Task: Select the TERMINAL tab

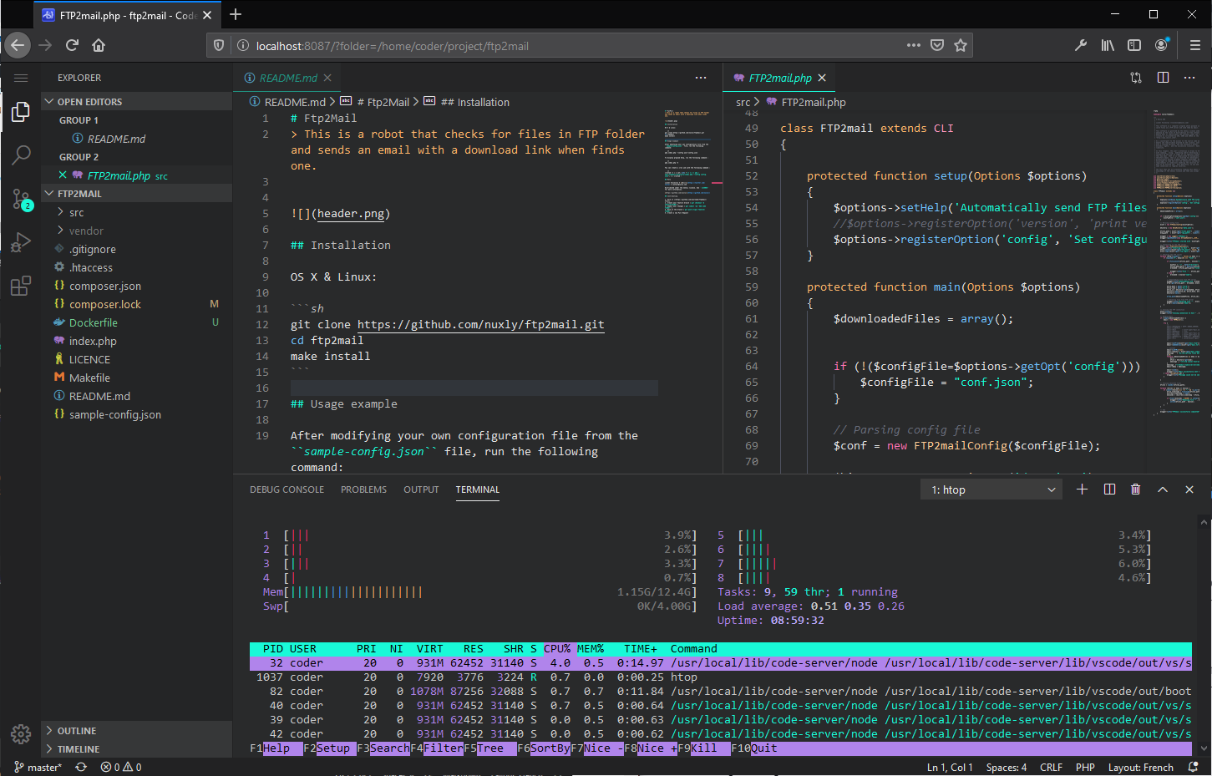Action: click(478, 489)
